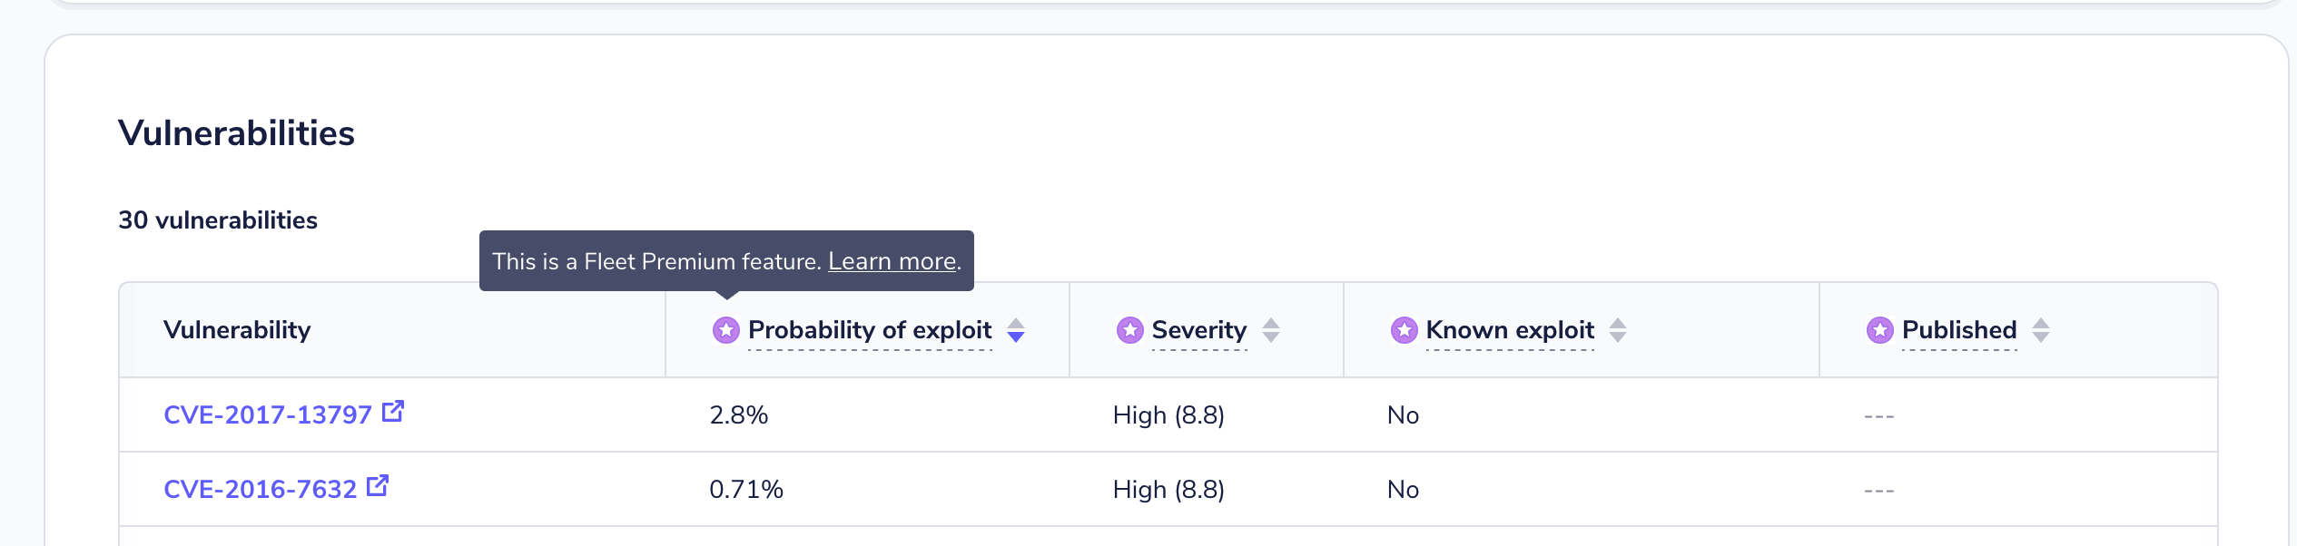This screenshot has width=2297, height=546.
Task: Click the 30 vulnerabilities count text
Action: 218,220
